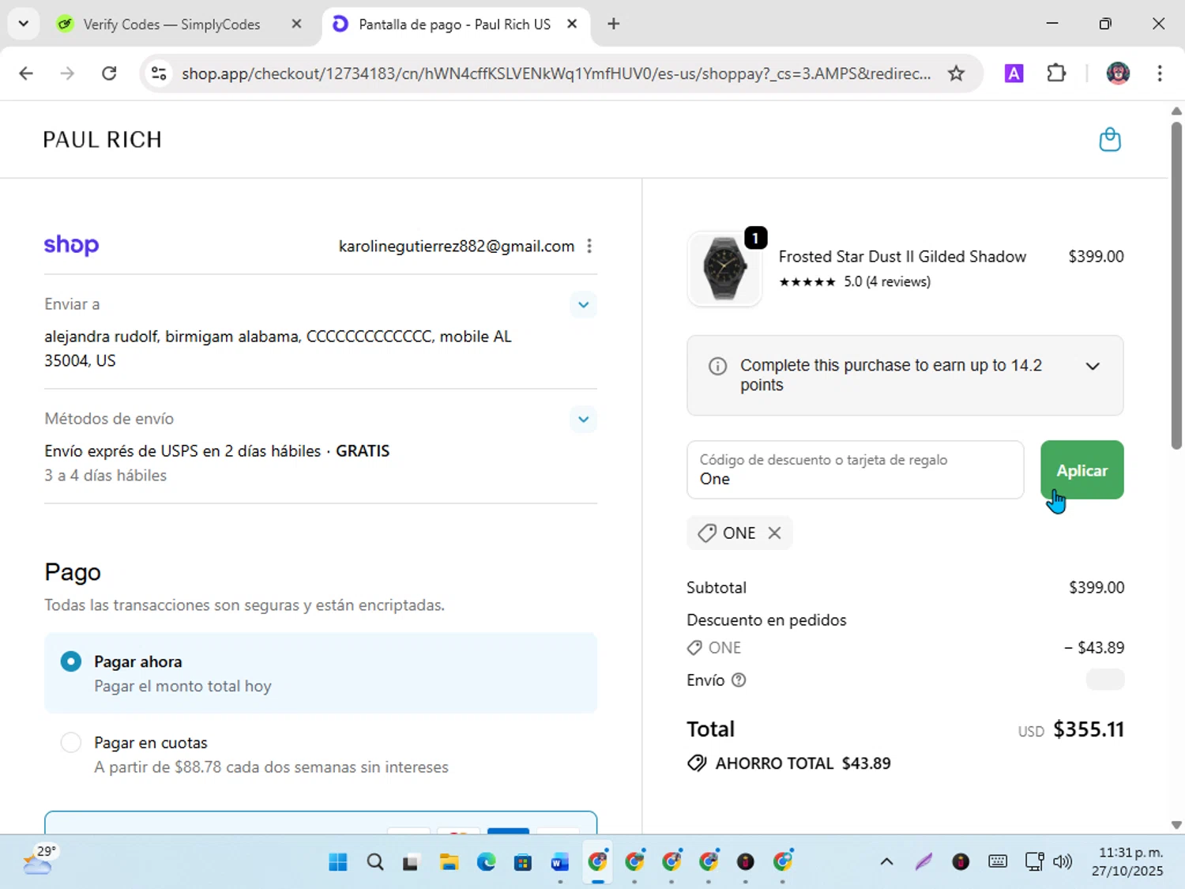Open the tab search dropdown arrow

coord(24,24)
